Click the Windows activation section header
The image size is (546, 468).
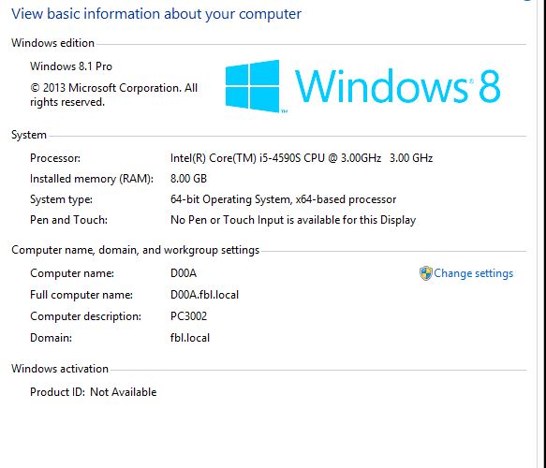pyautogui.click(x=60, y=369)
